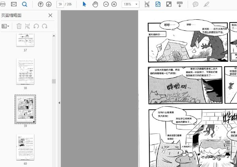The width and height of the screenshot is (237, 167).
Task: Select page 60 thumbnail
Action: point(25,147)
